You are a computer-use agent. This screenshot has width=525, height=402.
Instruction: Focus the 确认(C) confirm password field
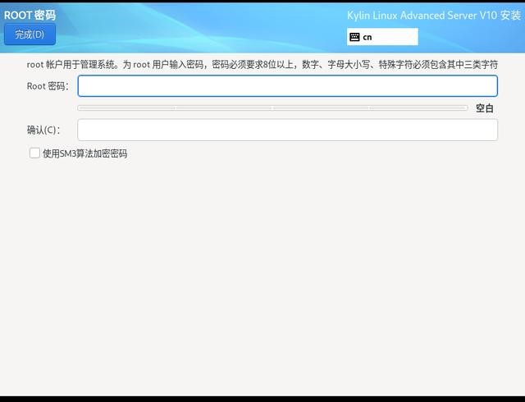(x=288, y=130)
